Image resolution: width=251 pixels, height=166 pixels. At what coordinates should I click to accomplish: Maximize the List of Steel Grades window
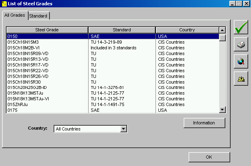239,4
